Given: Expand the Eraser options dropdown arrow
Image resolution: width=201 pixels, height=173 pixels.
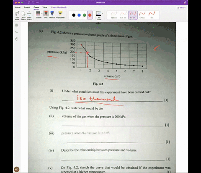Looking at the screenshot, I should point(42,13).
